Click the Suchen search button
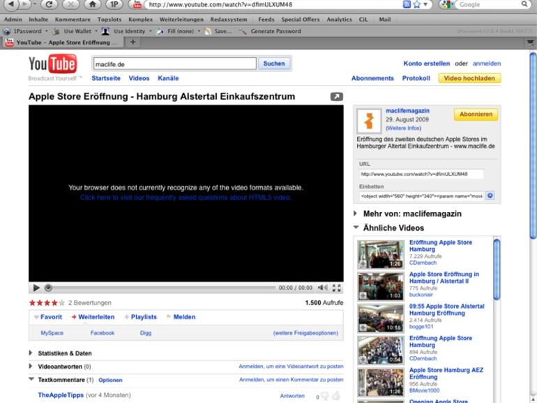Image resolution: width=537 pixels, height=403 pixels. point(274,63)
